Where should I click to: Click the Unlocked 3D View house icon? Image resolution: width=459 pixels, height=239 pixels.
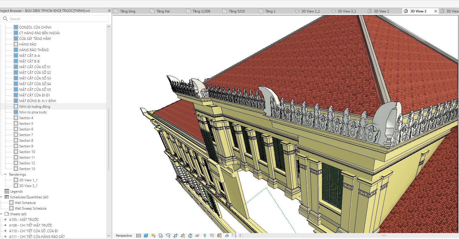point(190,236)
